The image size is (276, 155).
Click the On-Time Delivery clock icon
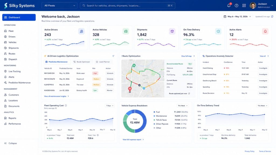point(218,31)
